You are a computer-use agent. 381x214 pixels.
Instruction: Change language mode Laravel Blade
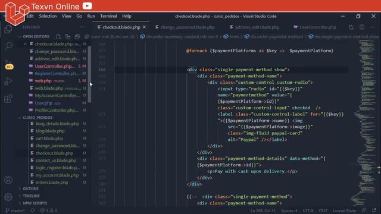[x=344, y=210]
